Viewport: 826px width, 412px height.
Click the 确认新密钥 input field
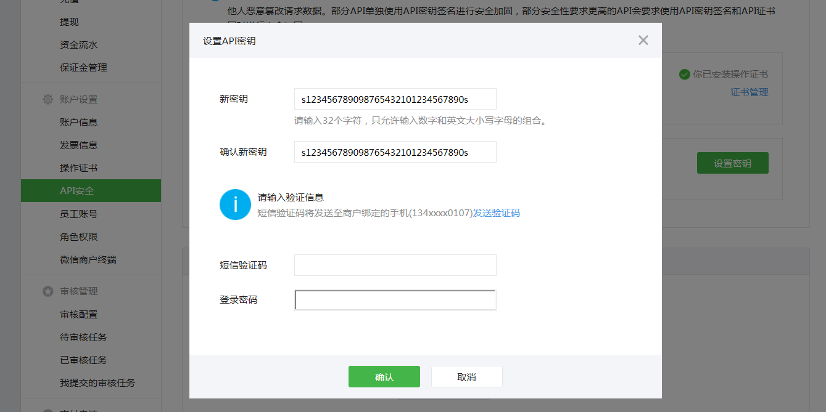click(x=395, y=151)
